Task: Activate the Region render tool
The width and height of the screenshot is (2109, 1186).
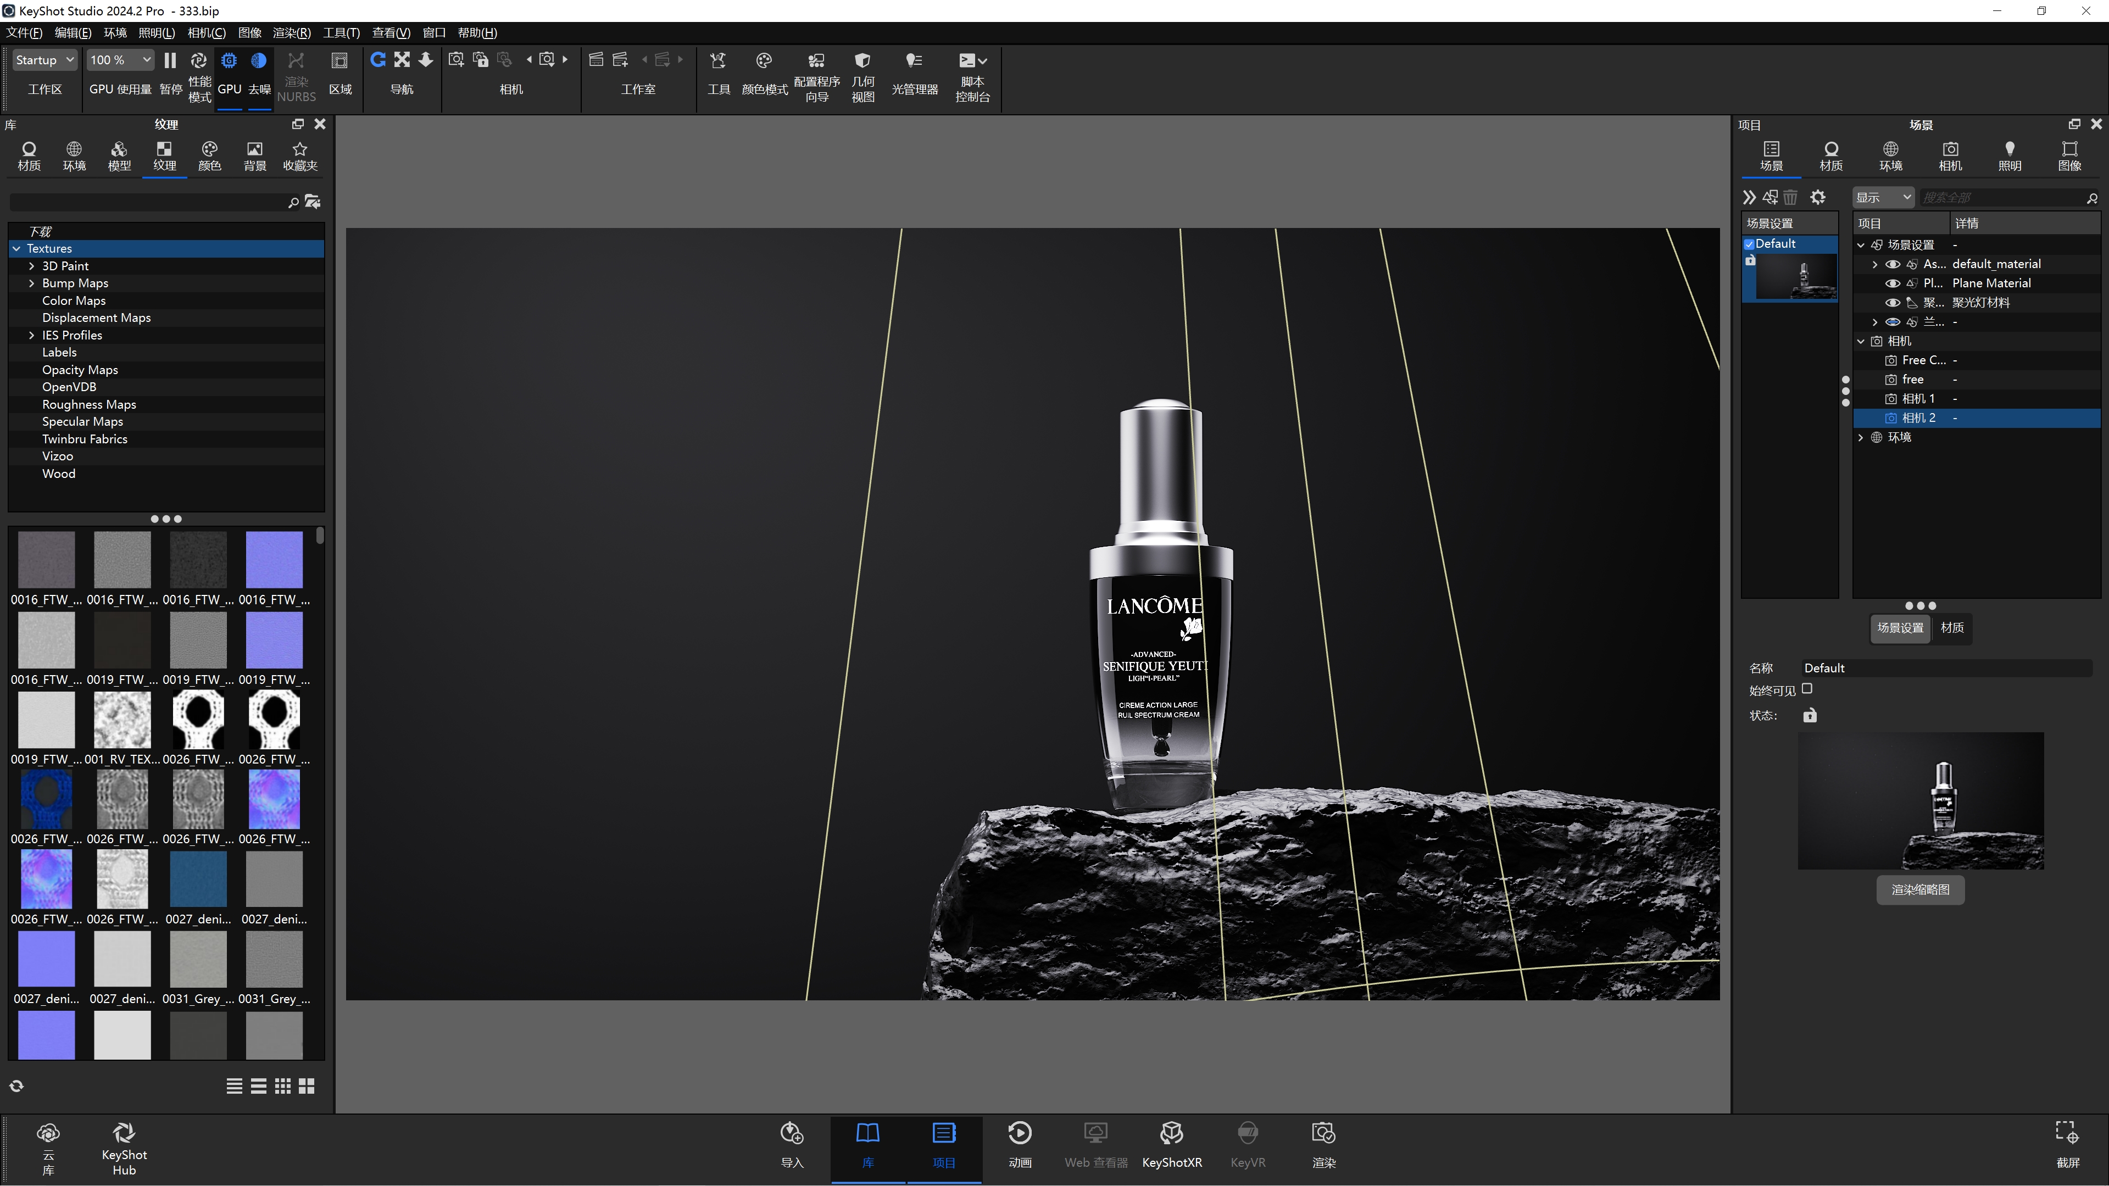Action: tap(340, 74)
